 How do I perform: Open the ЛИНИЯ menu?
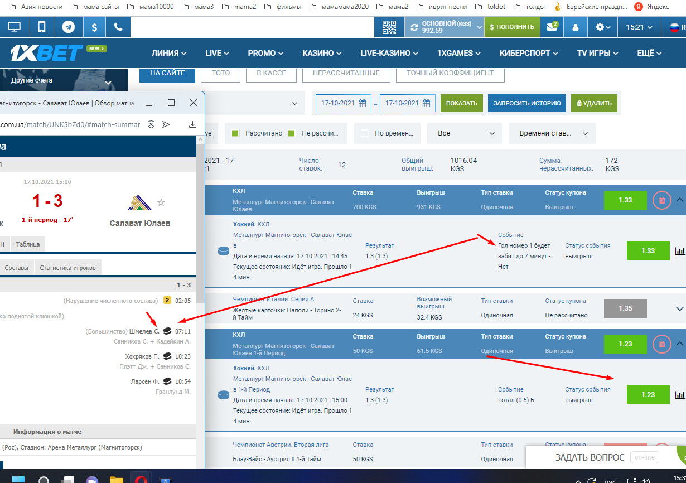pos(169,53)
